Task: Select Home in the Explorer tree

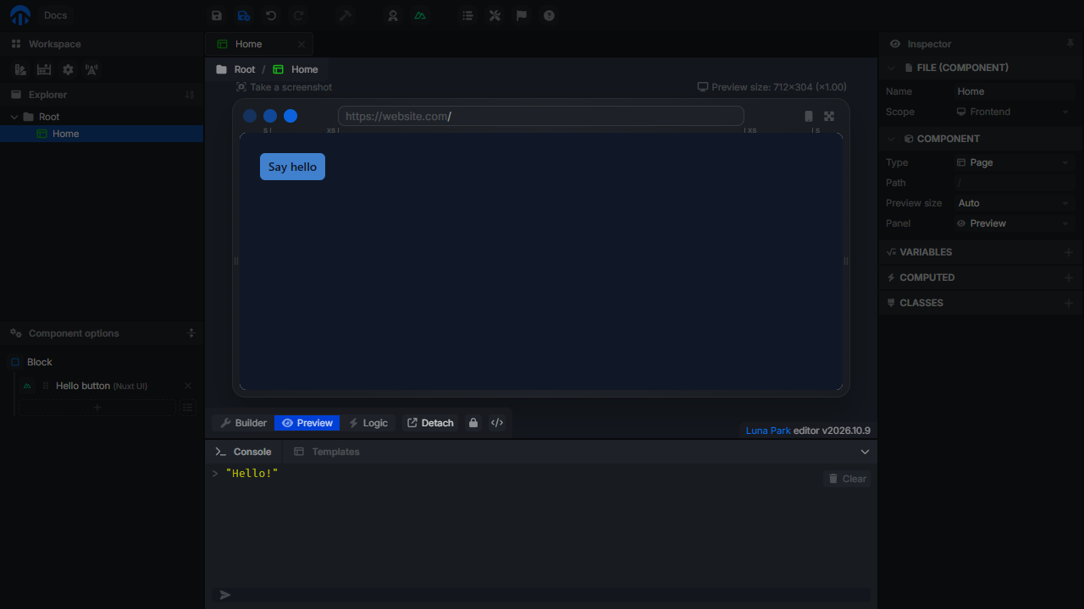Action: 102,134
